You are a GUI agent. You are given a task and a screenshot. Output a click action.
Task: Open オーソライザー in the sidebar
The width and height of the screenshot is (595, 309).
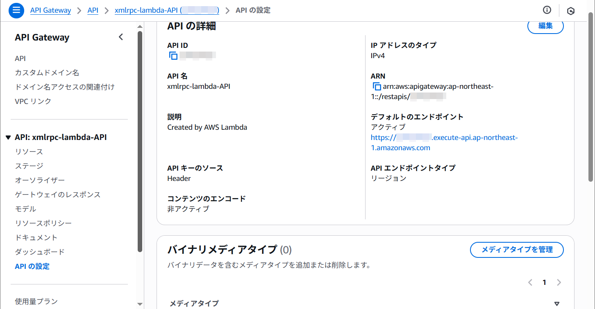coord(40,180)
